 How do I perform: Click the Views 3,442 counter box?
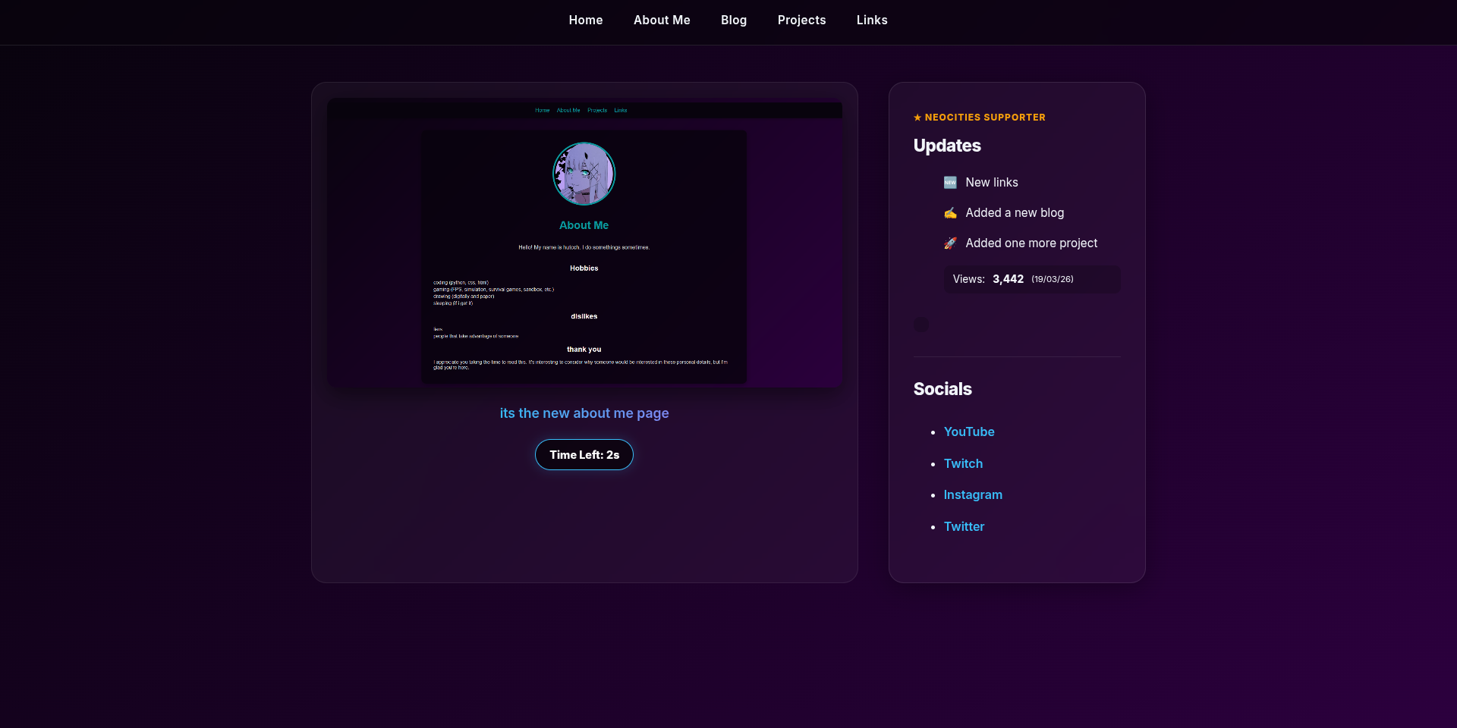click(1031, 279)
